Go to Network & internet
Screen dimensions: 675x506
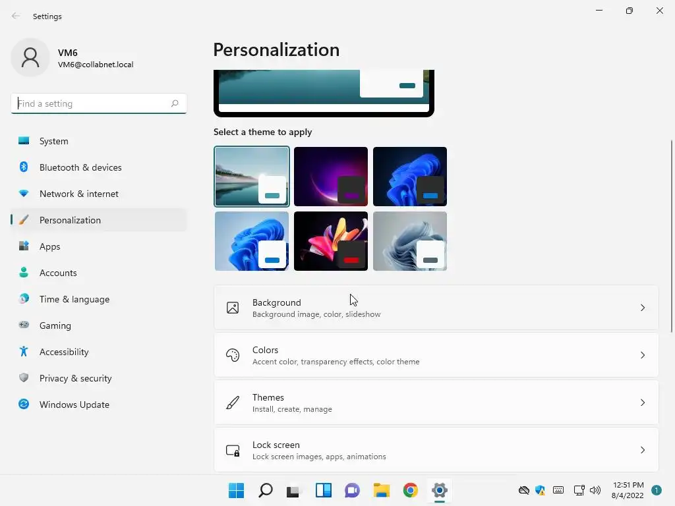99,194
